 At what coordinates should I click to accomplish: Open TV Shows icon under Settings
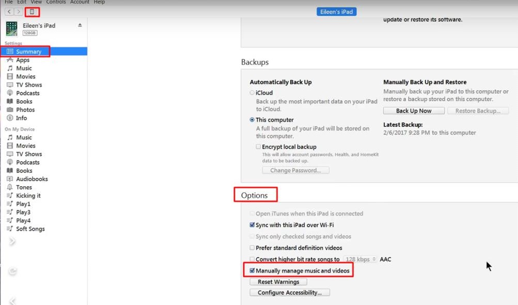coord(10,85)
